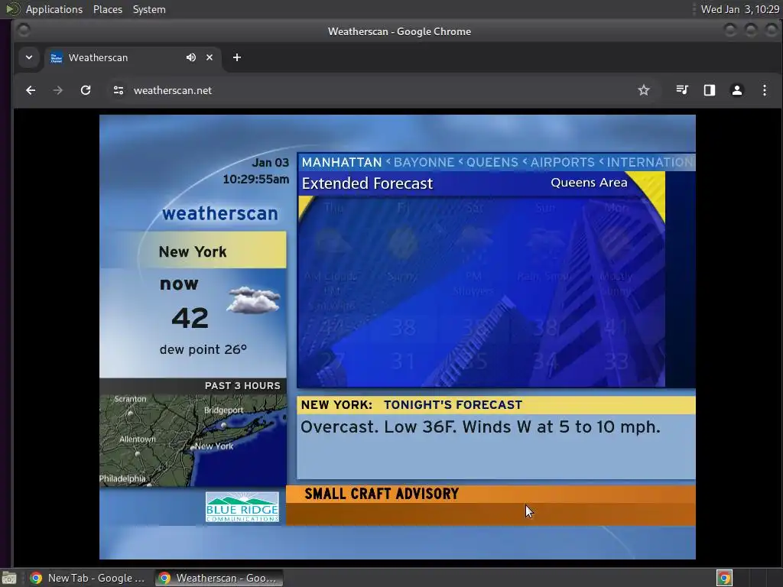This screenshot has width=783, height=587.
Task: View site information icon in address bar
Action: point(119,90)
